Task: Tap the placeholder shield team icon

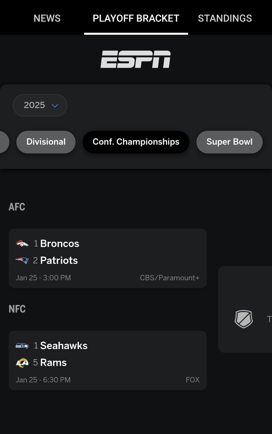Action: pyautogui.click(x=244, y=319)
